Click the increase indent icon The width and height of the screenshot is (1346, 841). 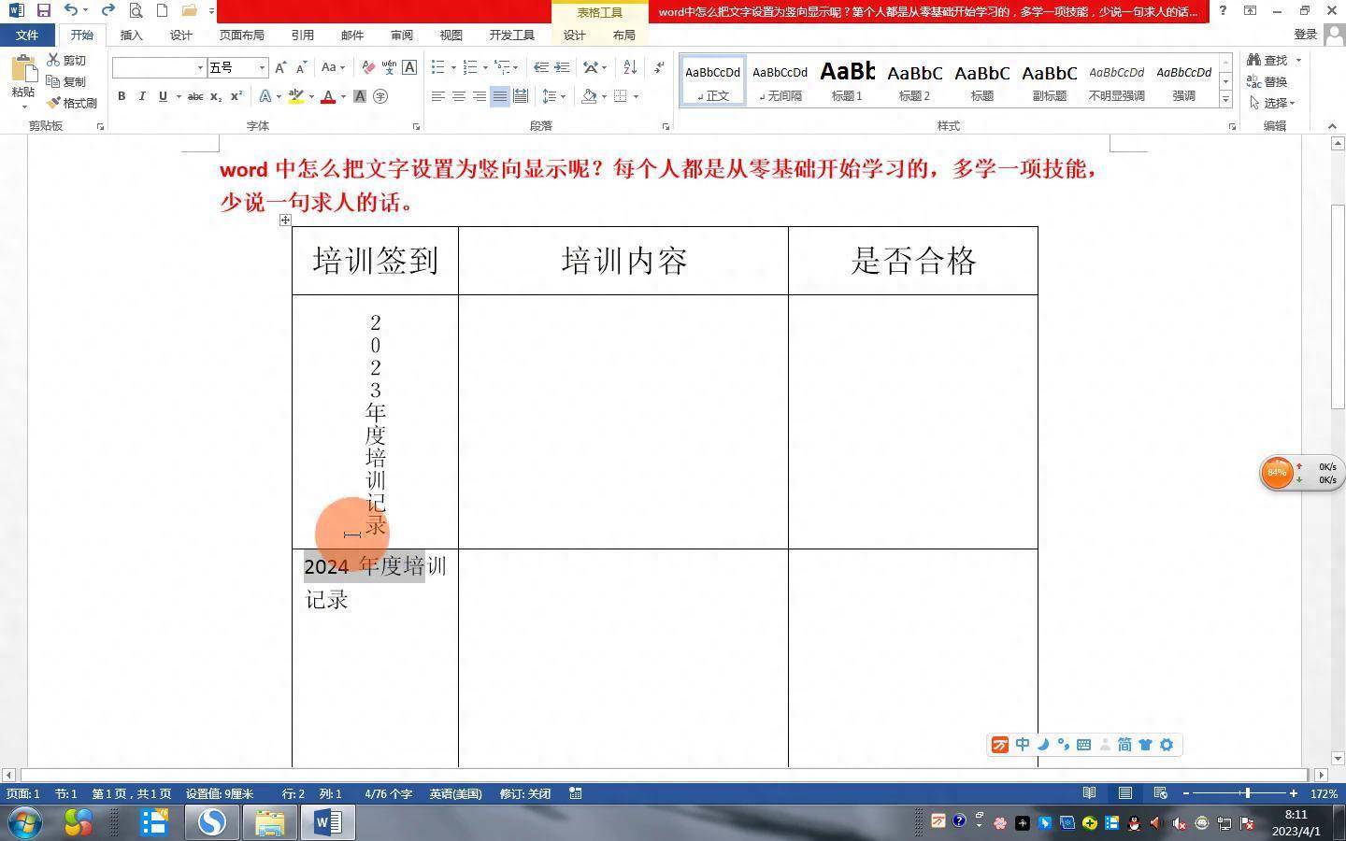[562, 67]
